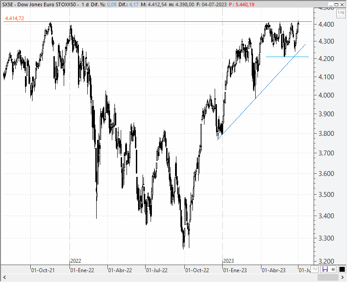Screen dimensions: 347x282
Task: Click the 01-Abr-23 date axis label
Action: click(274, 270)
